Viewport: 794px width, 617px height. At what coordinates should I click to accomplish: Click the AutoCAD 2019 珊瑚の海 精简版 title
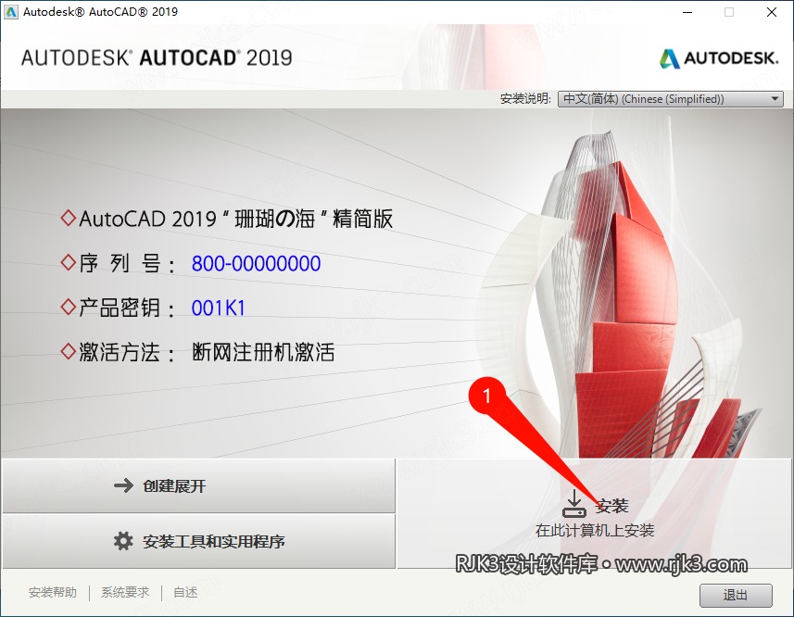click(x=236, y=219)
